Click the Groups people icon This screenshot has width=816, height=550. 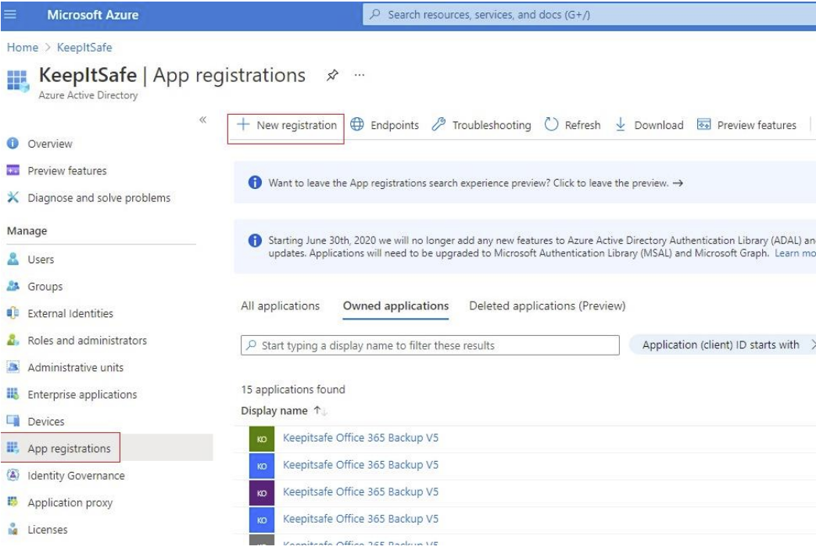coord(13,286)
